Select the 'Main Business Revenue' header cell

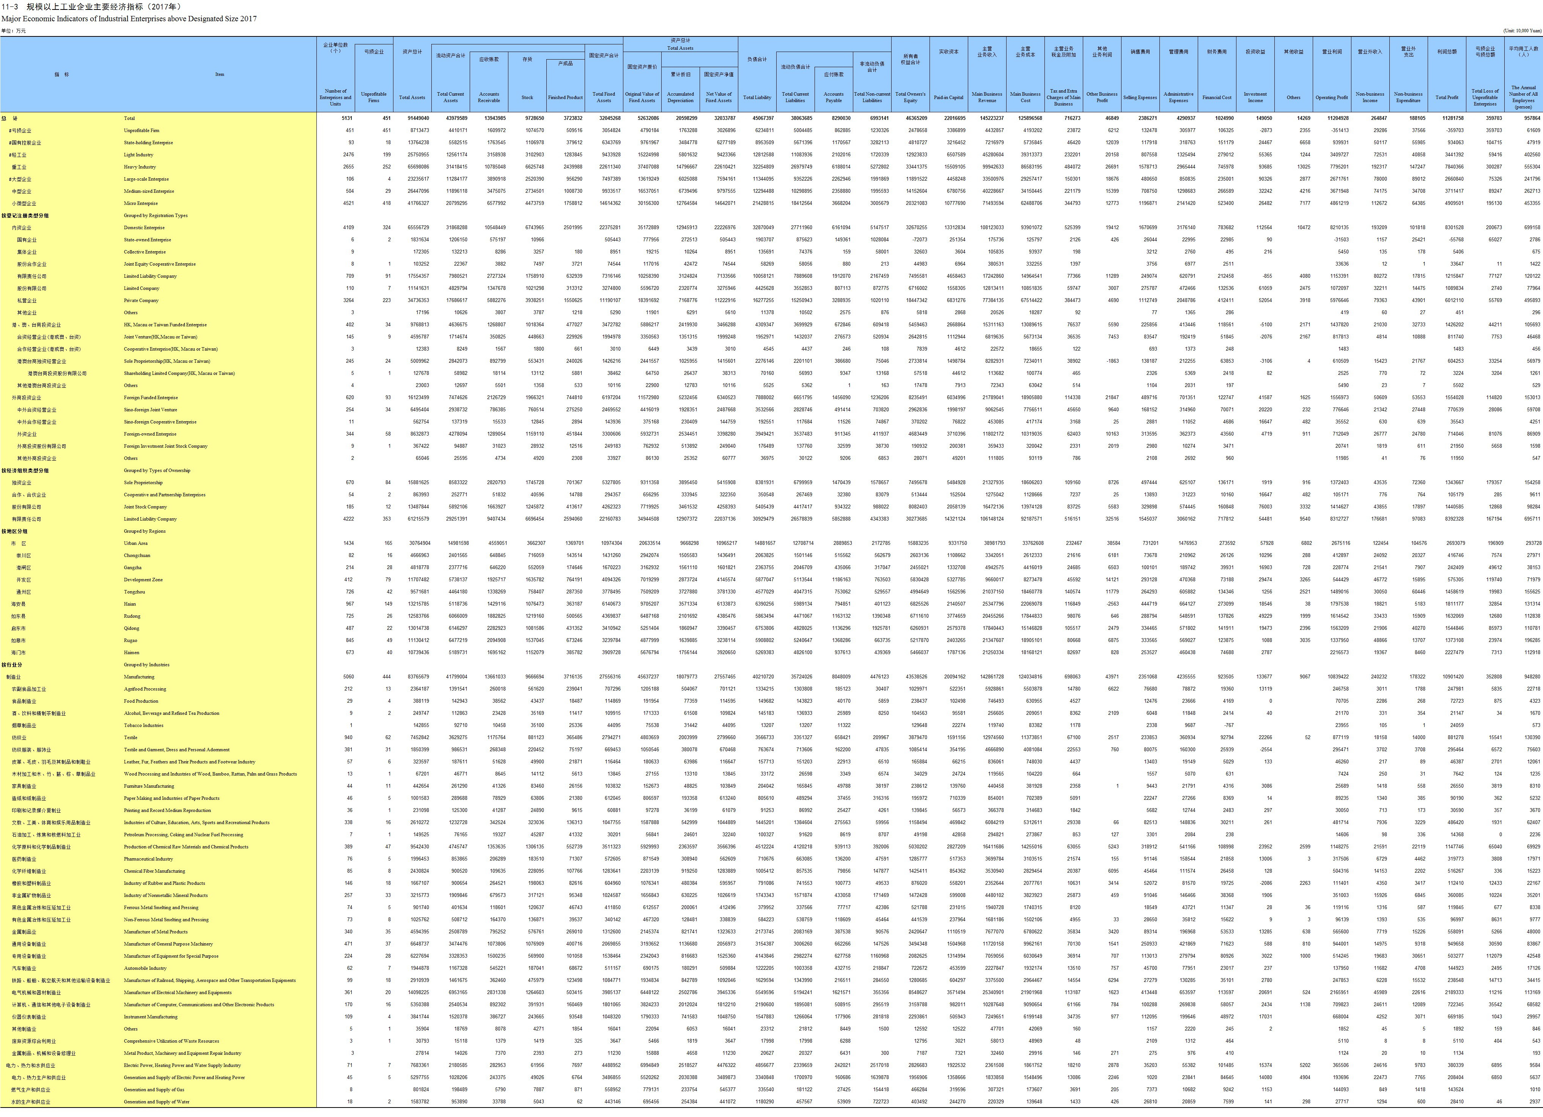pyautogui.click(x=986, y=97)
